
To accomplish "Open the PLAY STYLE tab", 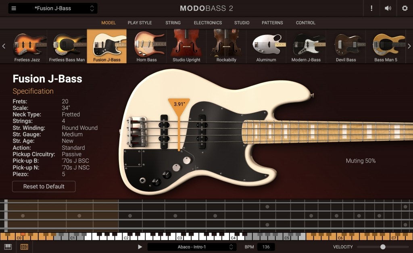I will pyautogui.click(x=140, y=23).
